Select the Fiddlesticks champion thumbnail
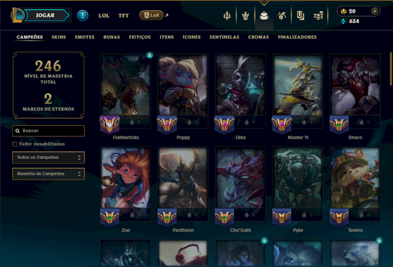The width and height of the screenshot is (393, 267). [126, 91]
